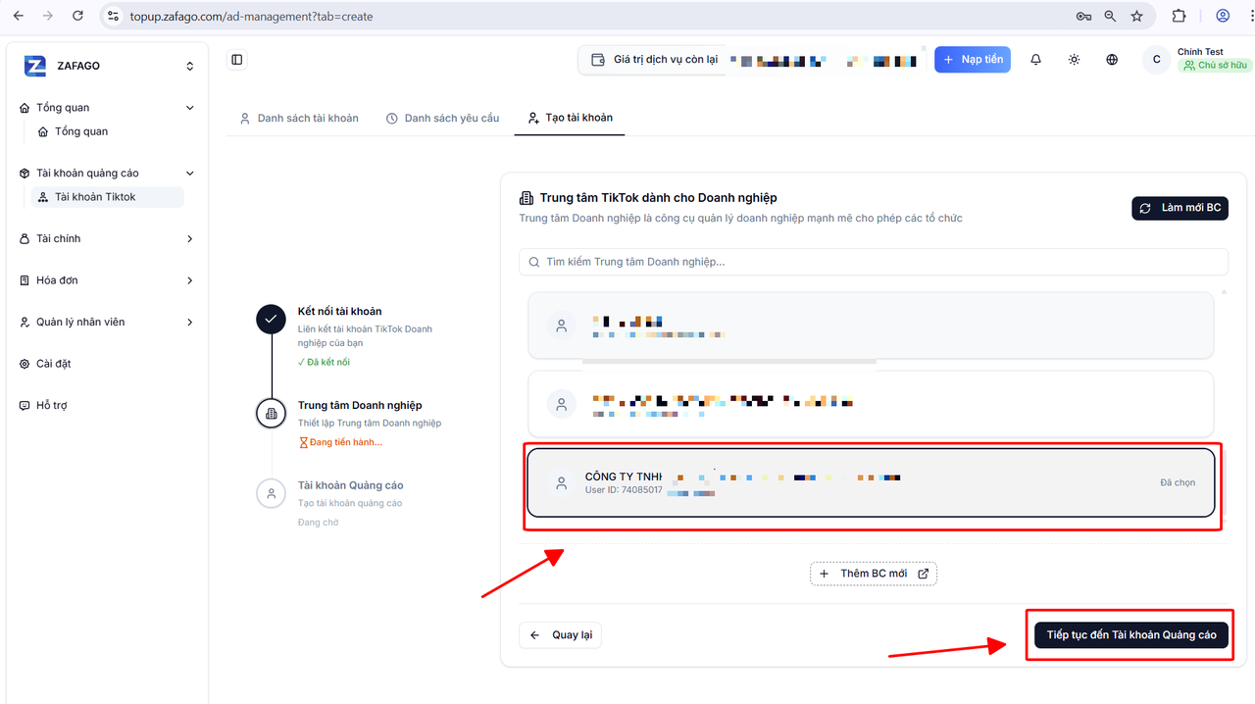
Task: Click the Chinh Test user name
Action: [x=1200, y=52]
